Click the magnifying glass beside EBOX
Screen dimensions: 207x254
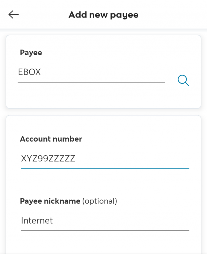tap(183, 80)
